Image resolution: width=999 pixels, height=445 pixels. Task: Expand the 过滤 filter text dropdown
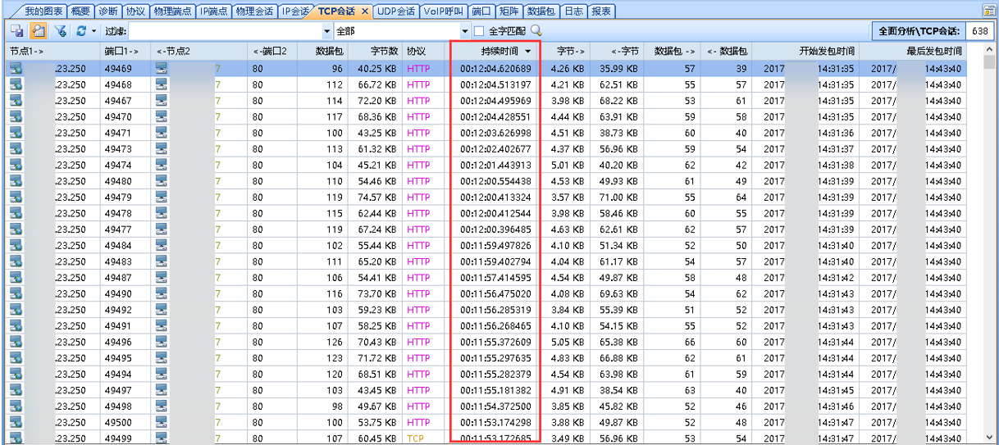327,31
